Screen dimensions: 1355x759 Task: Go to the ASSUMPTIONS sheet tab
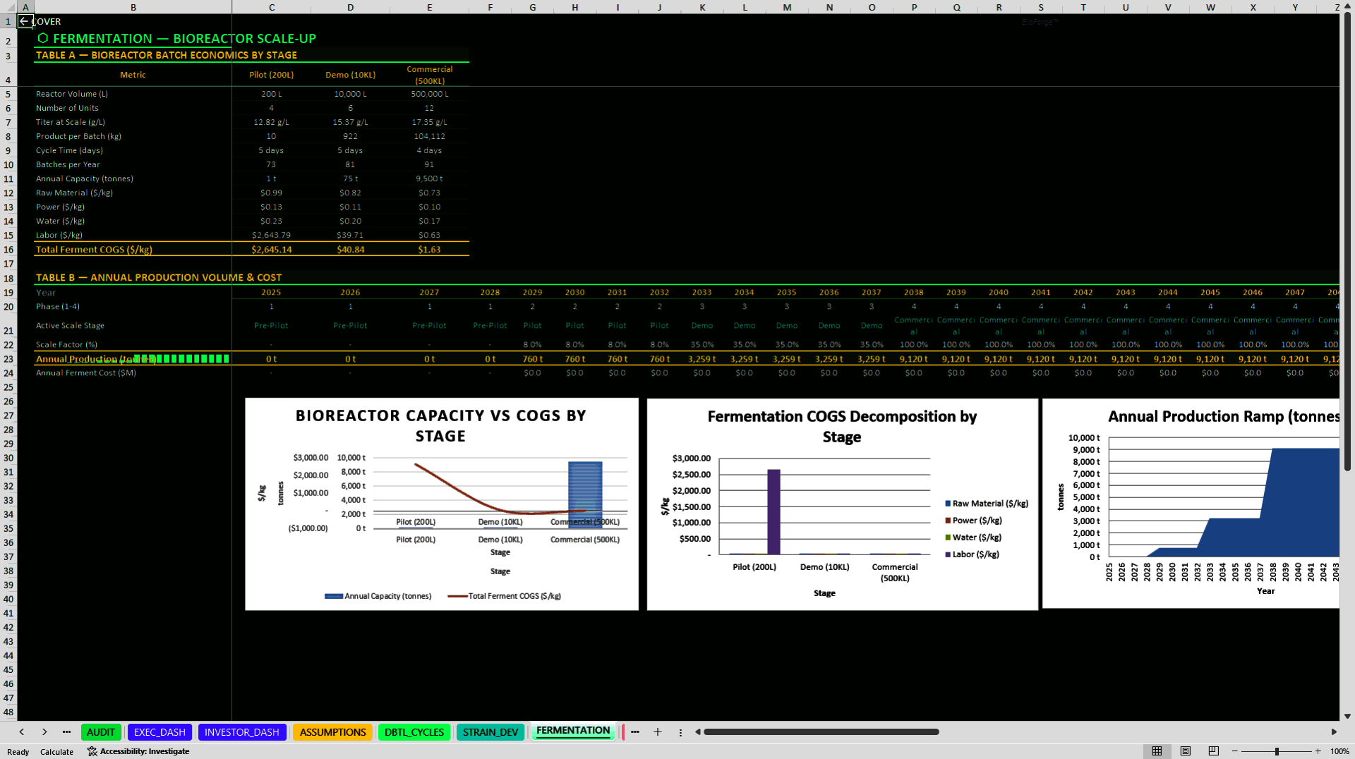332,732
